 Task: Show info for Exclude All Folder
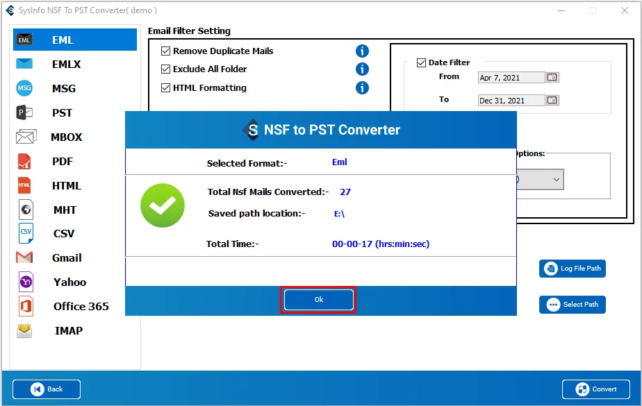[362, 69]
